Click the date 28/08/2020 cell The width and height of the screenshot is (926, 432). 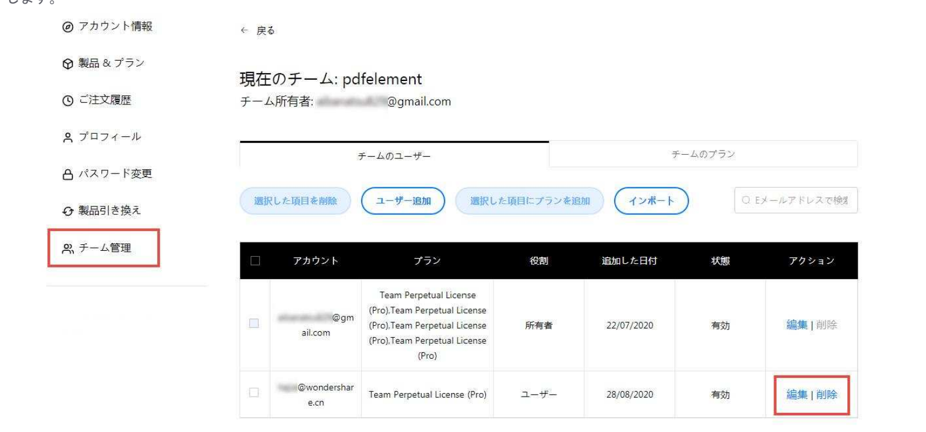(x=629, y=395)
